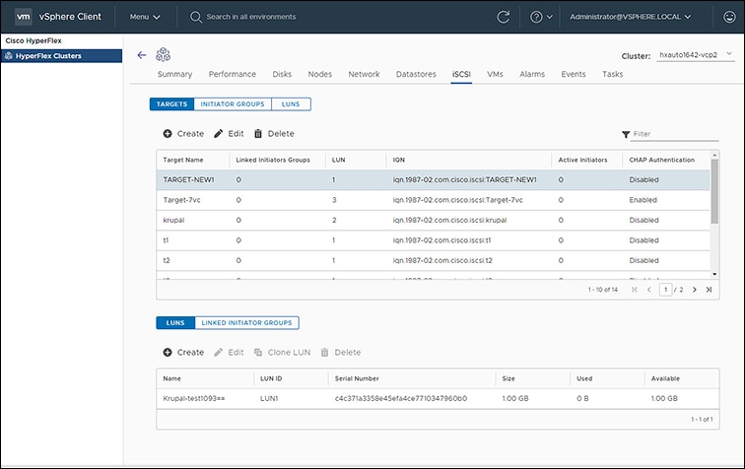Open the Network tab
The width and height of the screenshot is (745, 469).
click(x=364, y=74)
